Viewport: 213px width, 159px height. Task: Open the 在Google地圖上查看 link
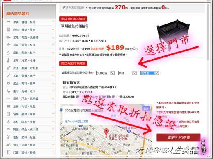click(77, 121)
